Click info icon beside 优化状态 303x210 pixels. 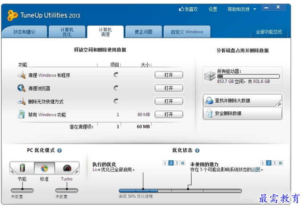(197, 150)
